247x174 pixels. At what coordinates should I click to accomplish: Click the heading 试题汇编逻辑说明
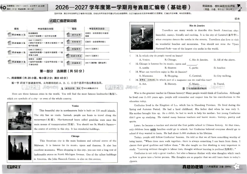(x=63, y=21)
